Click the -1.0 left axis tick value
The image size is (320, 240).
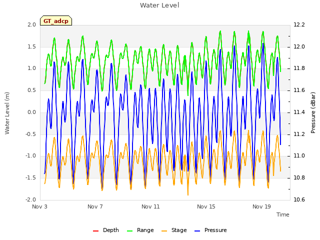coord(30,156)
